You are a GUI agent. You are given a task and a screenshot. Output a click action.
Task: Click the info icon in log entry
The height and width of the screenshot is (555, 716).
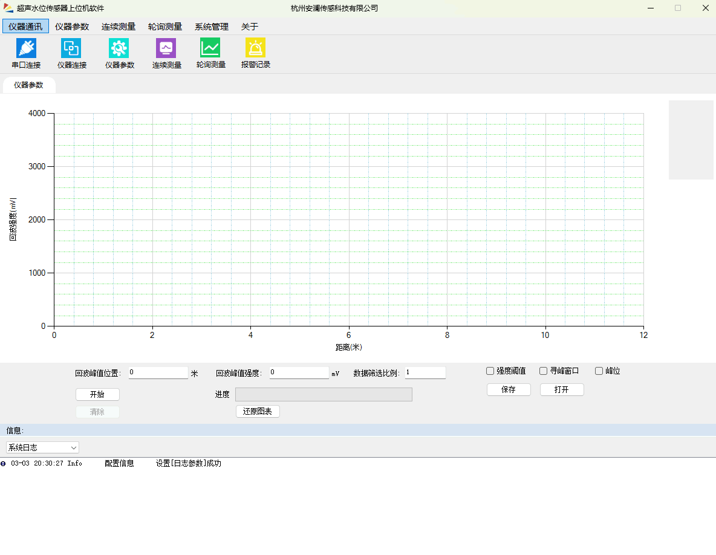(3, 464)
